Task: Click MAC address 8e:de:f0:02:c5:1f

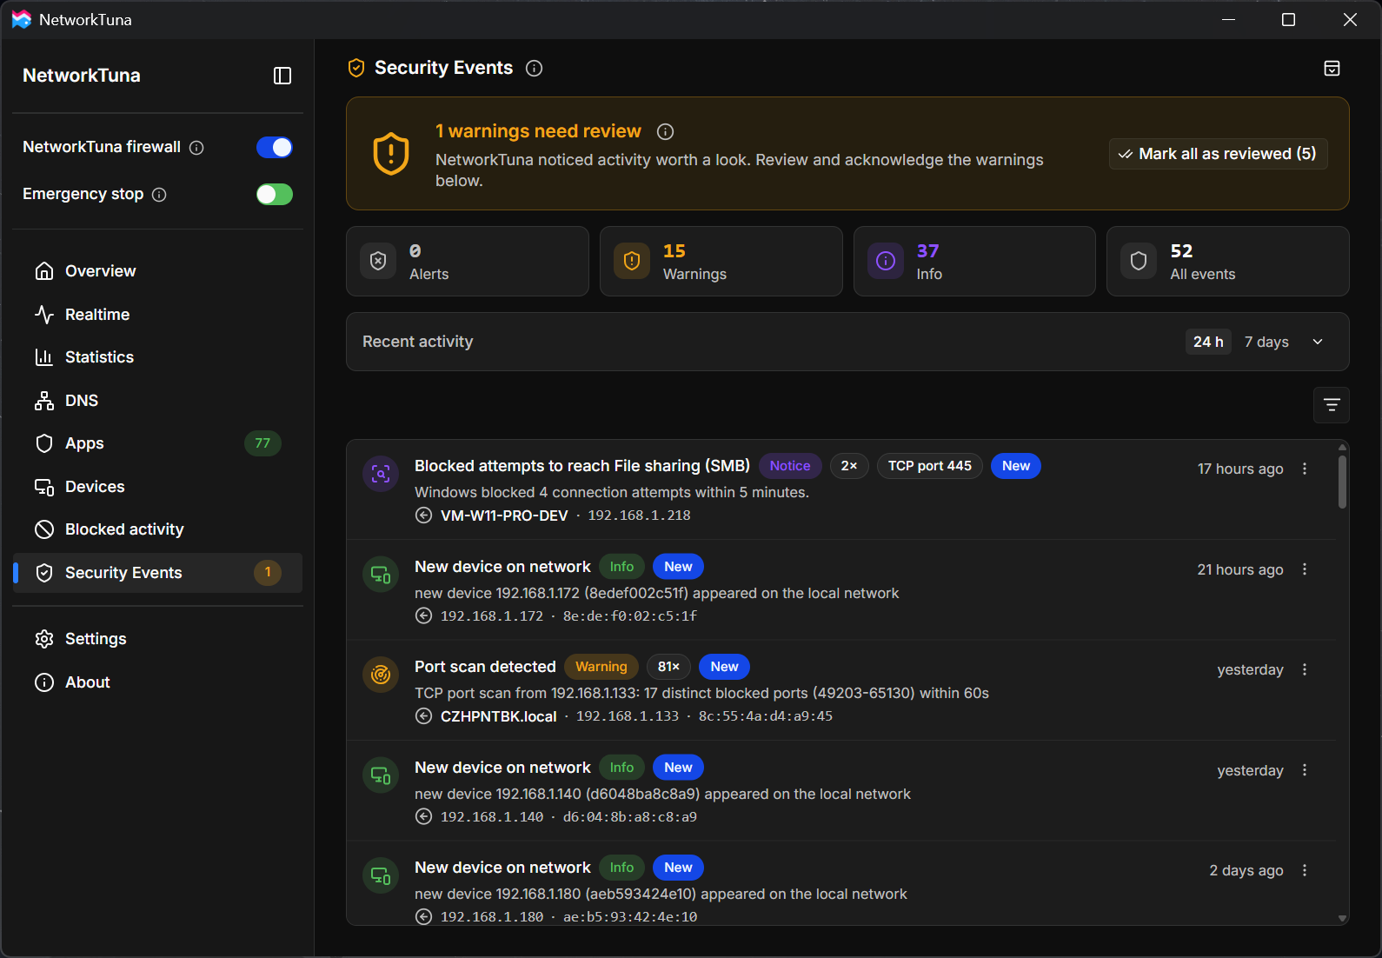Action: coord(630,616)
